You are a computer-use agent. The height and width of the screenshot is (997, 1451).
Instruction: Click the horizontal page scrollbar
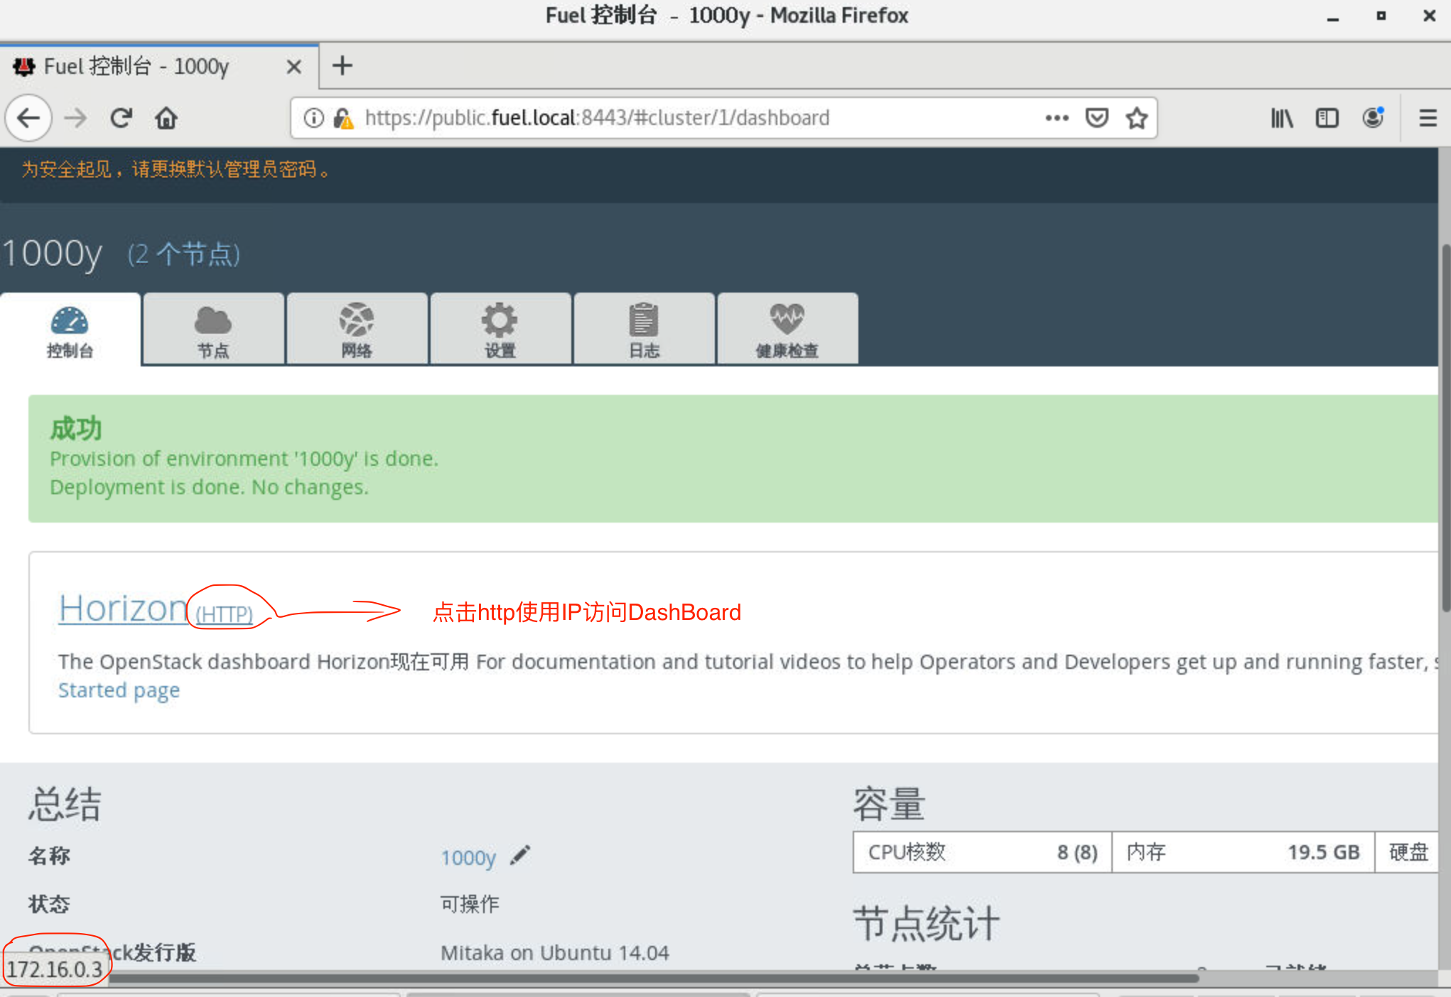point(654,979)
